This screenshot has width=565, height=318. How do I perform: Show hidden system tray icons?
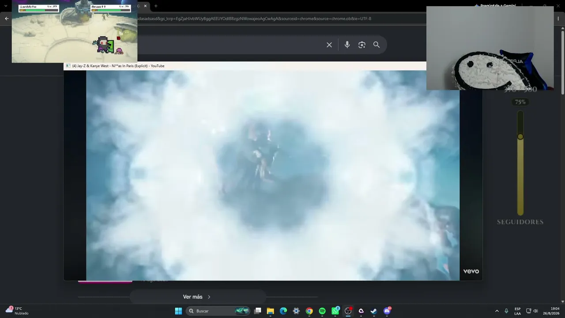[x=497, y=311]
